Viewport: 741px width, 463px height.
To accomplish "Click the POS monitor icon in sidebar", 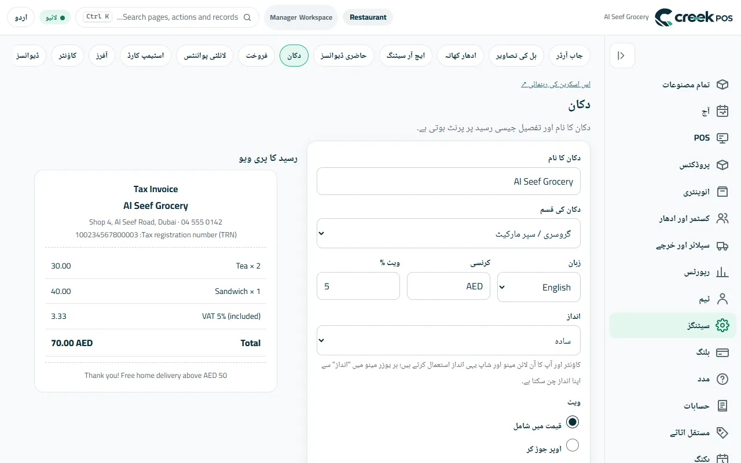I will (722, 138).
